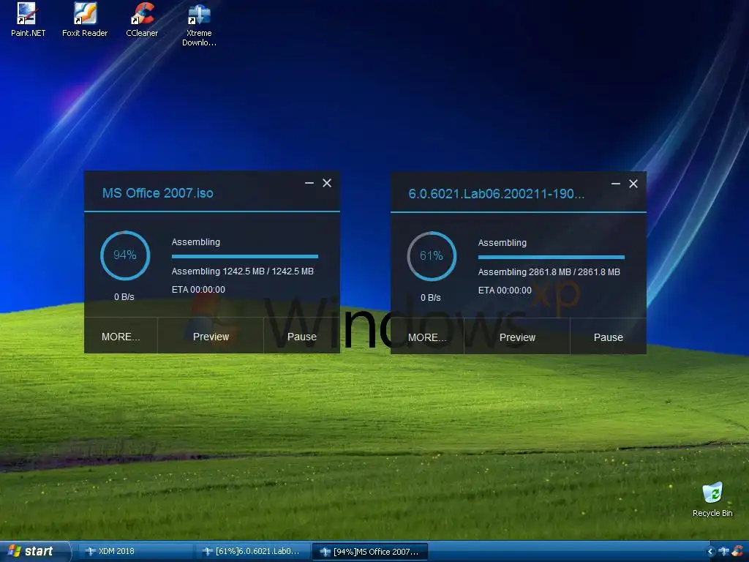Click the 6.0.6021.Lab06 assembling progress bar

point(552,258)
